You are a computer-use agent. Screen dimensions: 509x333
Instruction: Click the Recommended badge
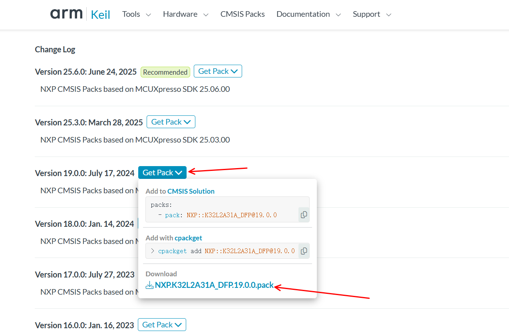(165, 72)
